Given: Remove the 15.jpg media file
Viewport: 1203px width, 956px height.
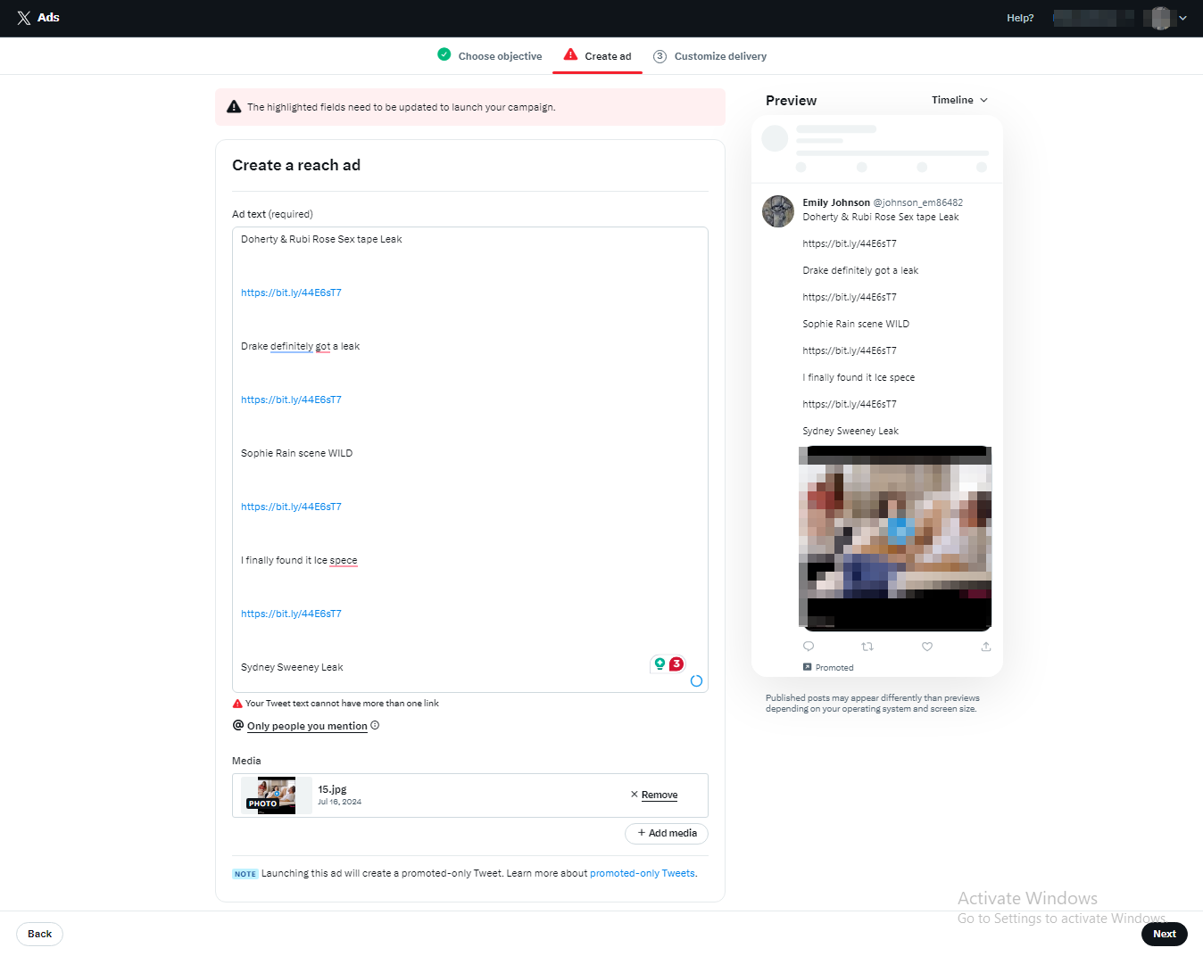Looking at the screenshot, I should tap(660, 795).
